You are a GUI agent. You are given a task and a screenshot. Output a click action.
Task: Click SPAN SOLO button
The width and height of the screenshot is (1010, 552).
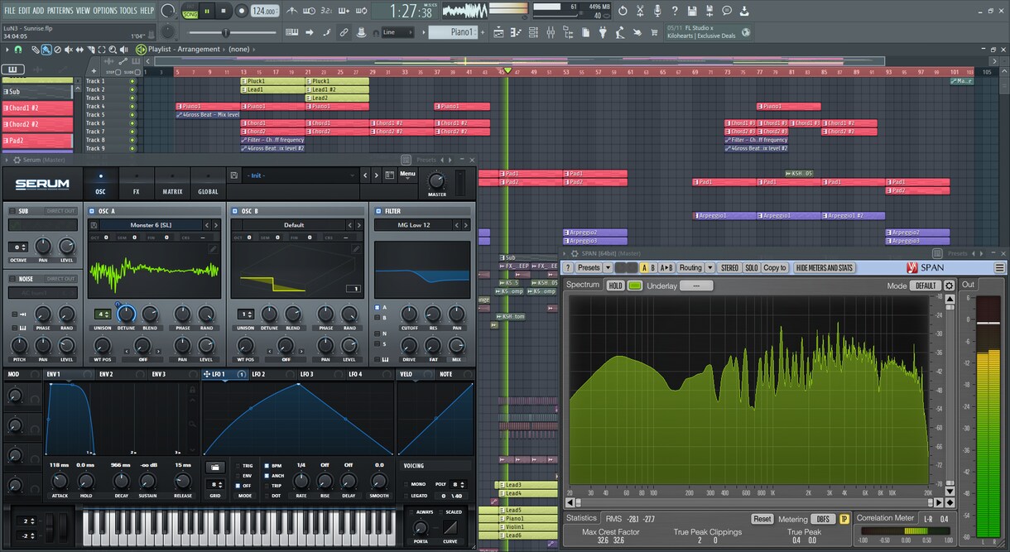[751, 268]
